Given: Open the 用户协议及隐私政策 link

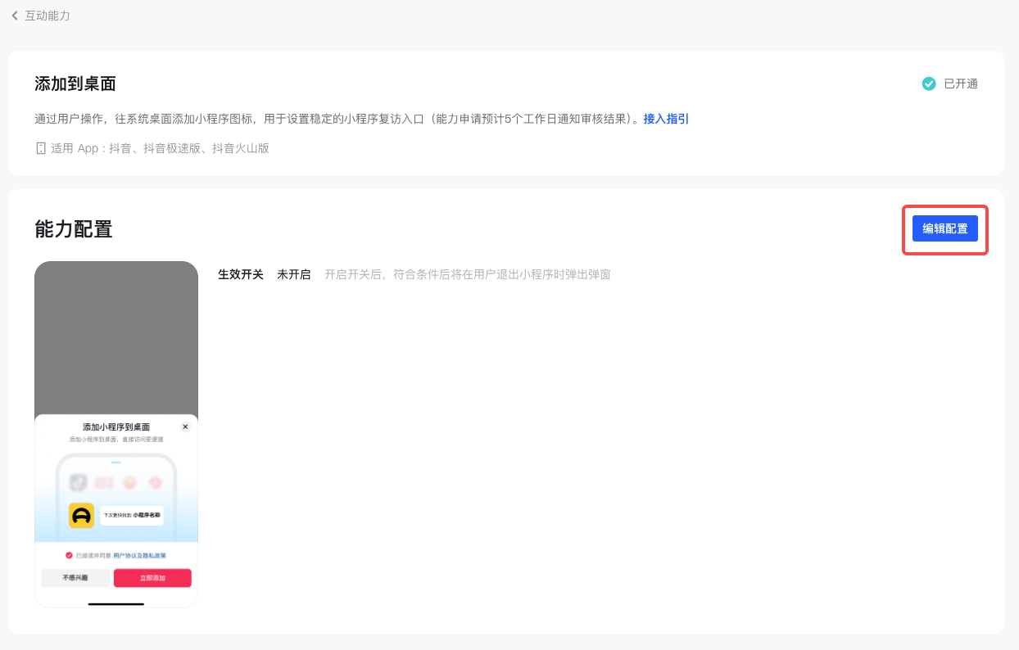Looking at the screenshot, I should (x=139, y=555).
